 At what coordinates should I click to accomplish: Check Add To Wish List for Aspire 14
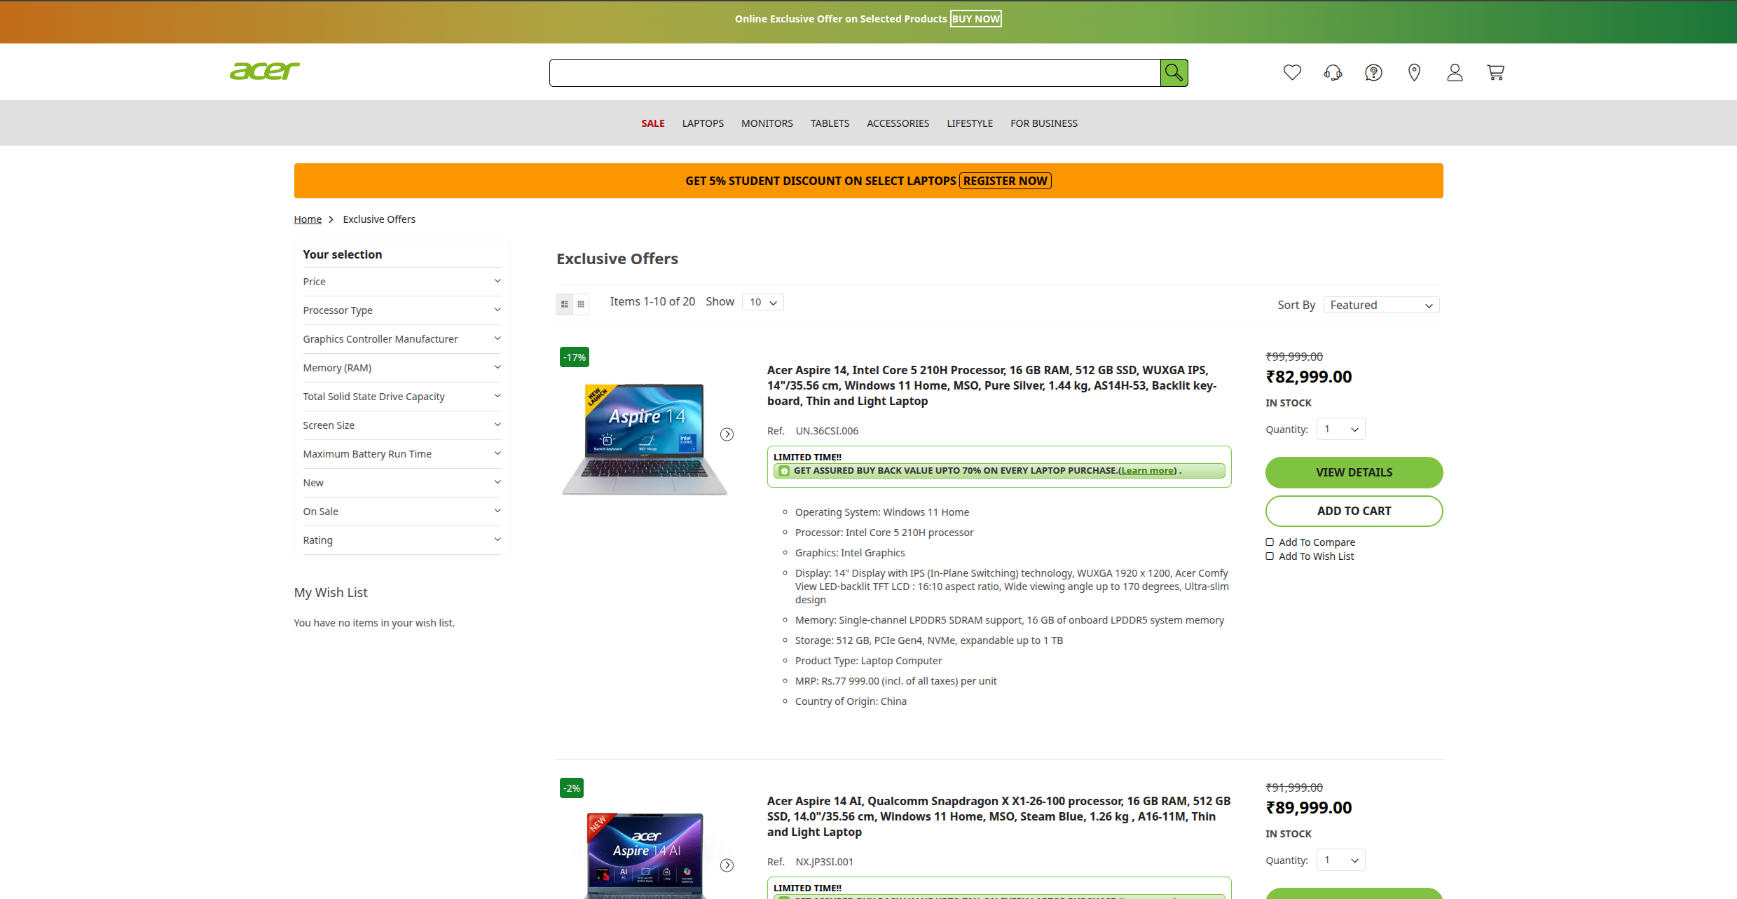(x=1269, y=556)
